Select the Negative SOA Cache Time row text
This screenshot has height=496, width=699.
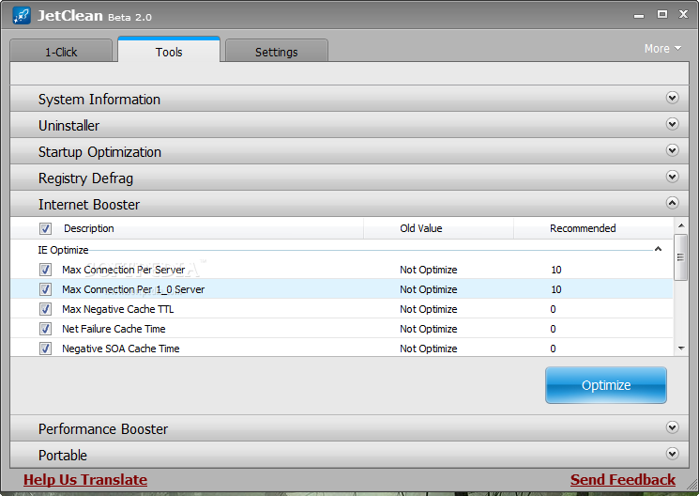(121, 349)
